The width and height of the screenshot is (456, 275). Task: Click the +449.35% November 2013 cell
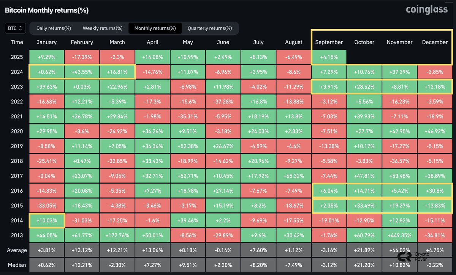point(399,235)
